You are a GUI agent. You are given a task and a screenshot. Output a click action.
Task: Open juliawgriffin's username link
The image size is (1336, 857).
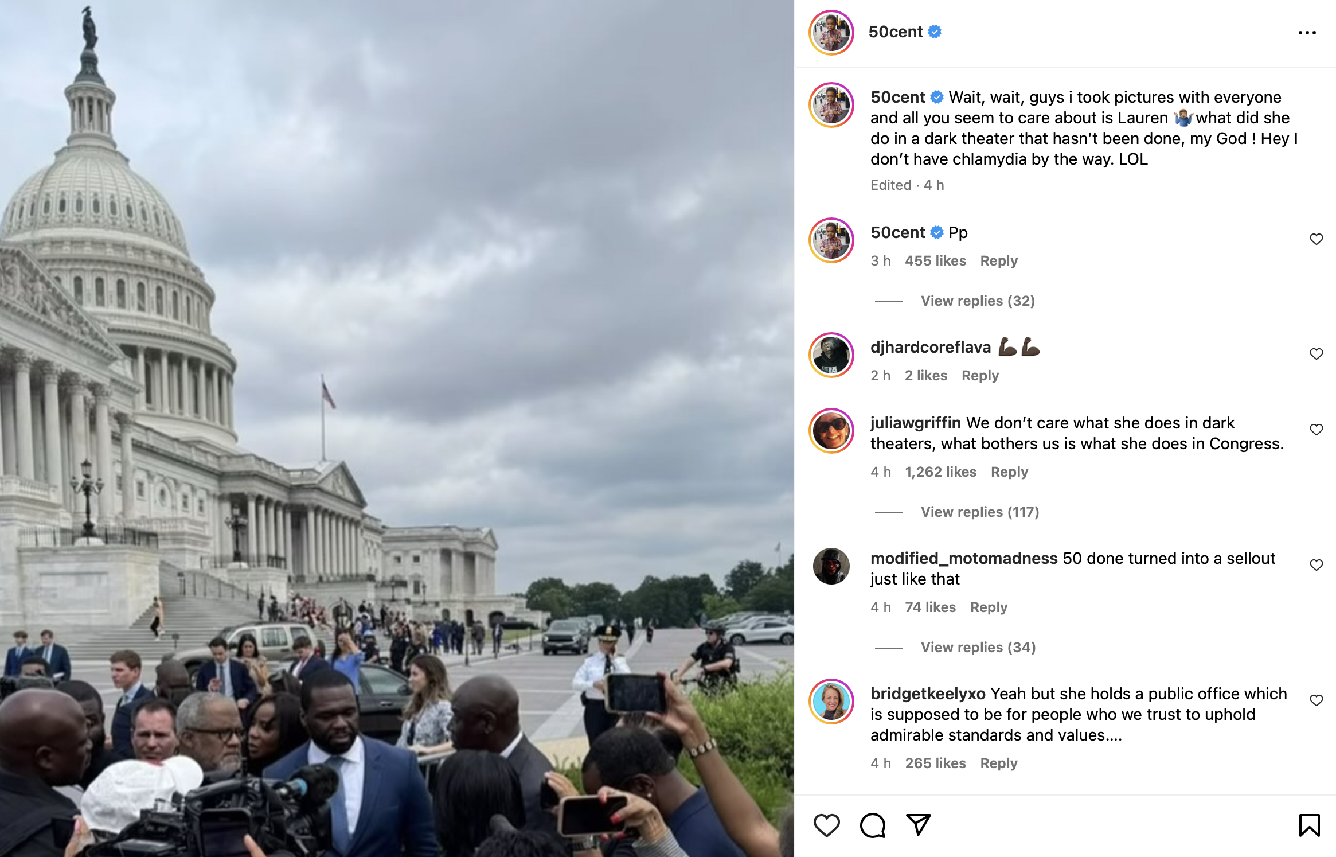[915, 423]
